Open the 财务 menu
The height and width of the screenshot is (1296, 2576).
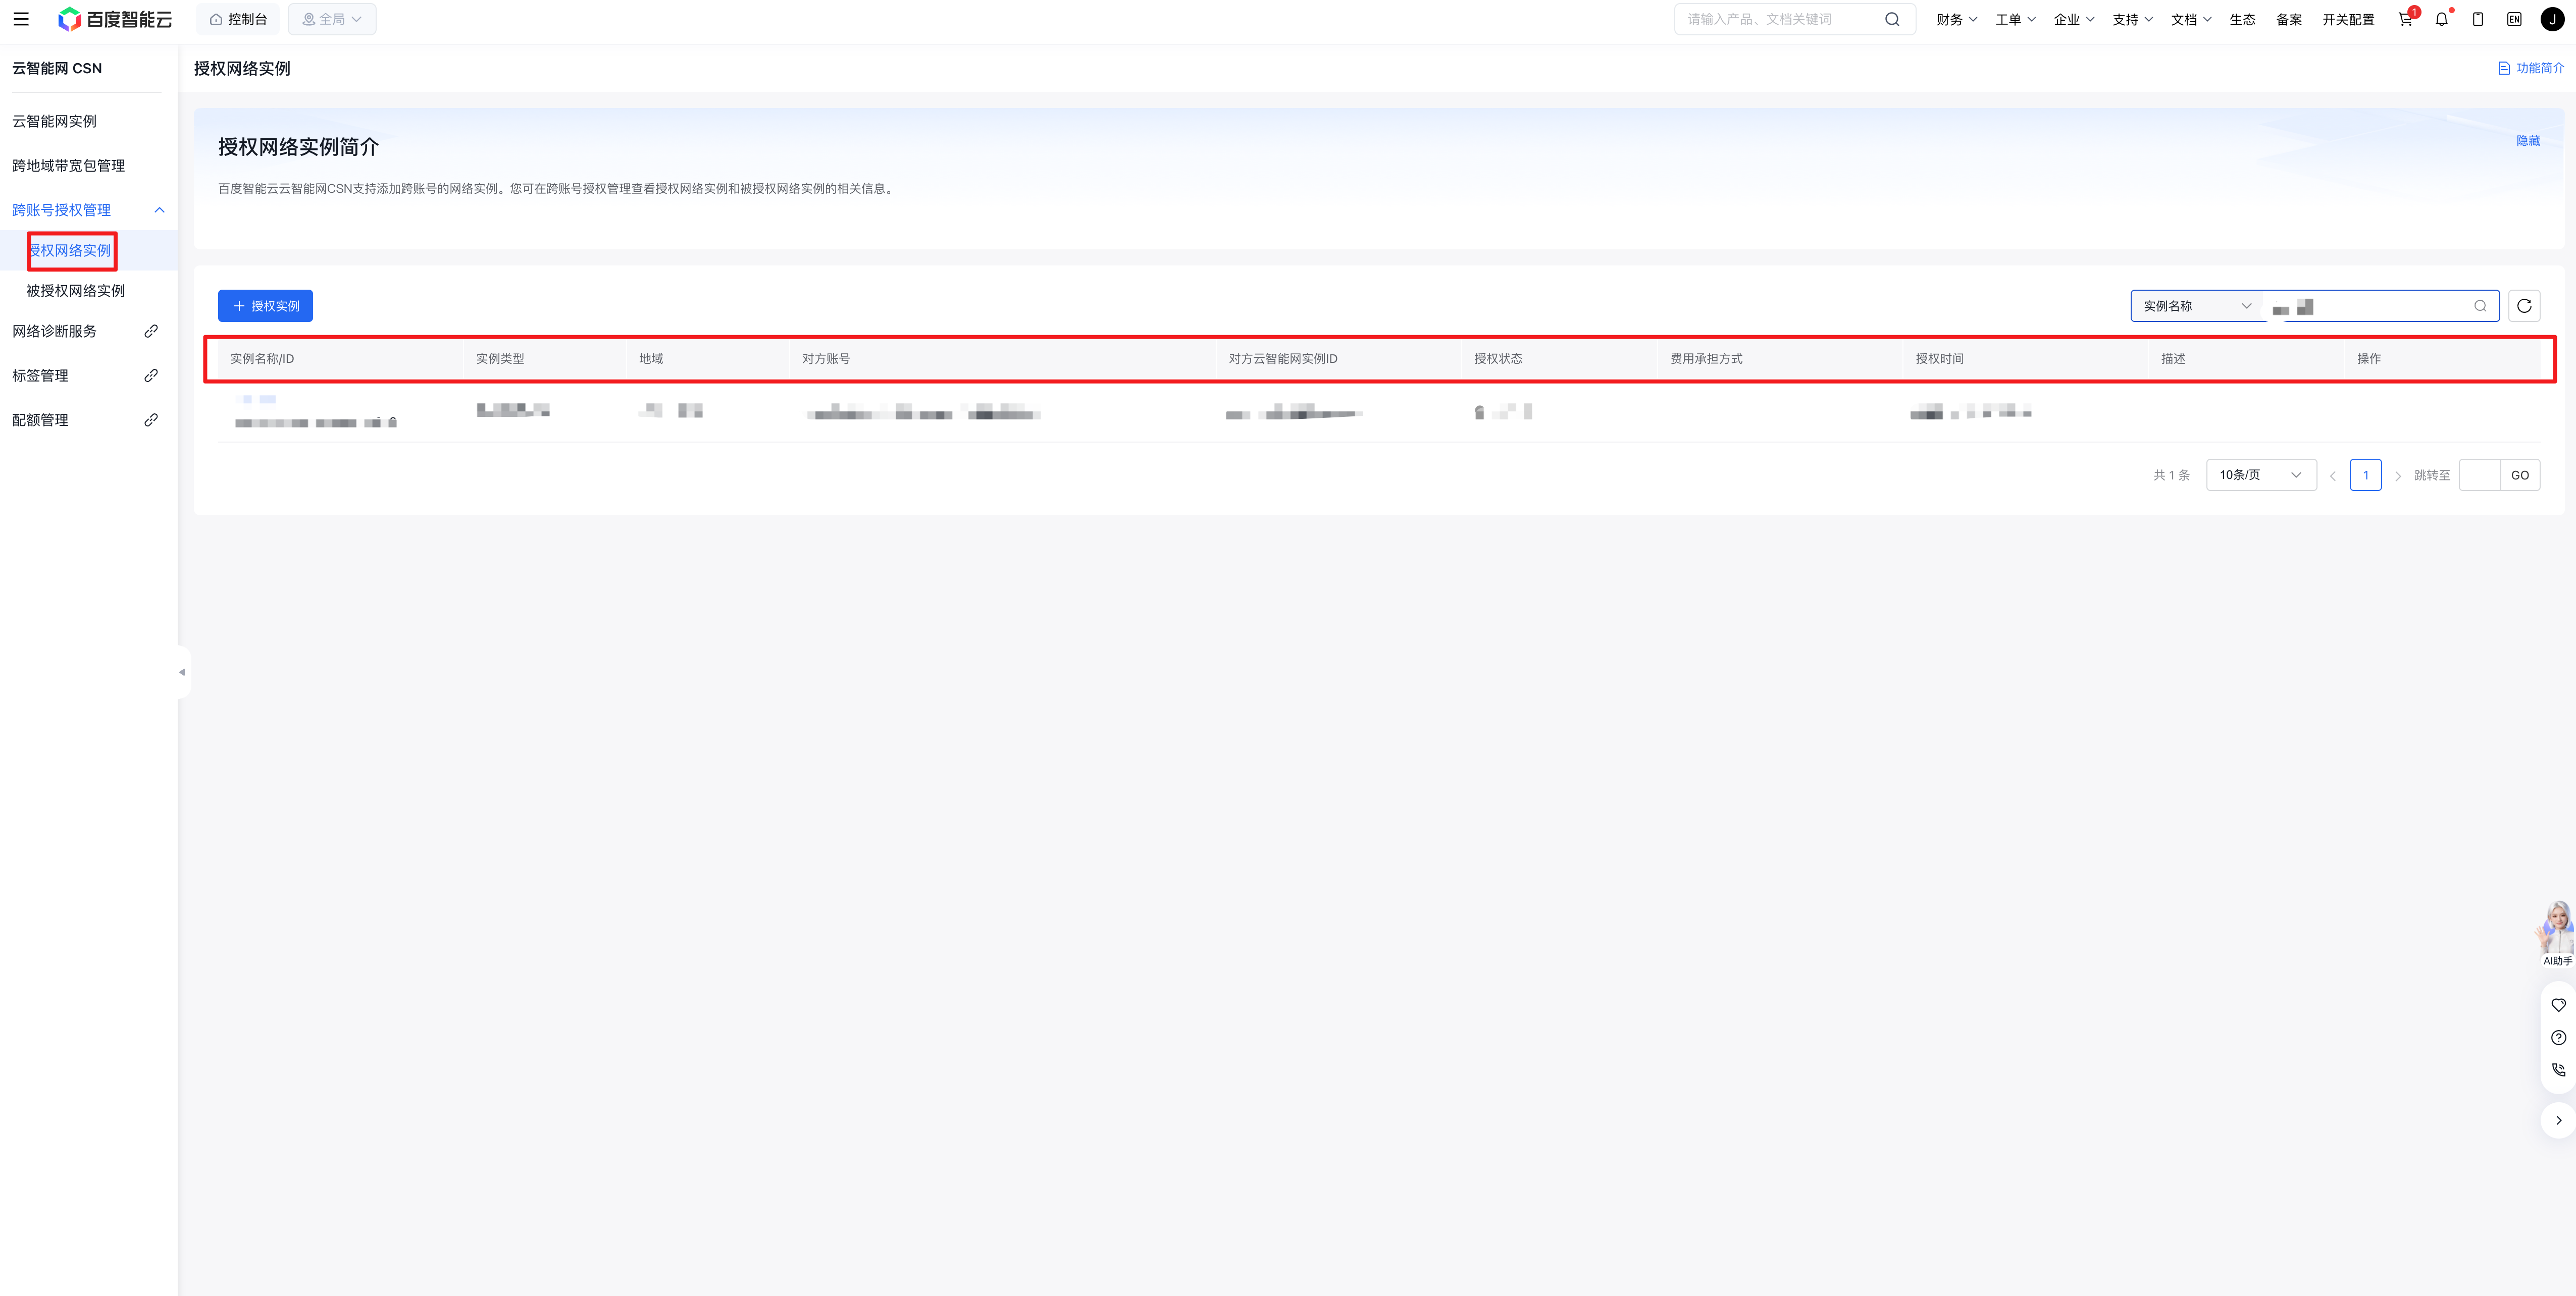[x=1956, y=19]
